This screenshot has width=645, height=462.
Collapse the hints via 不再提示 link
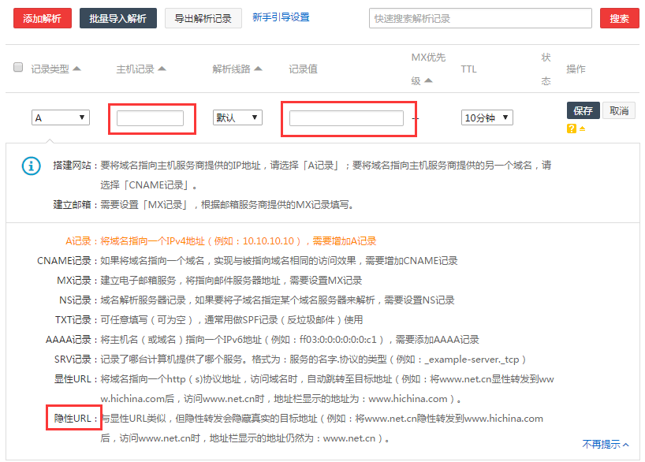tap(605, 445)
